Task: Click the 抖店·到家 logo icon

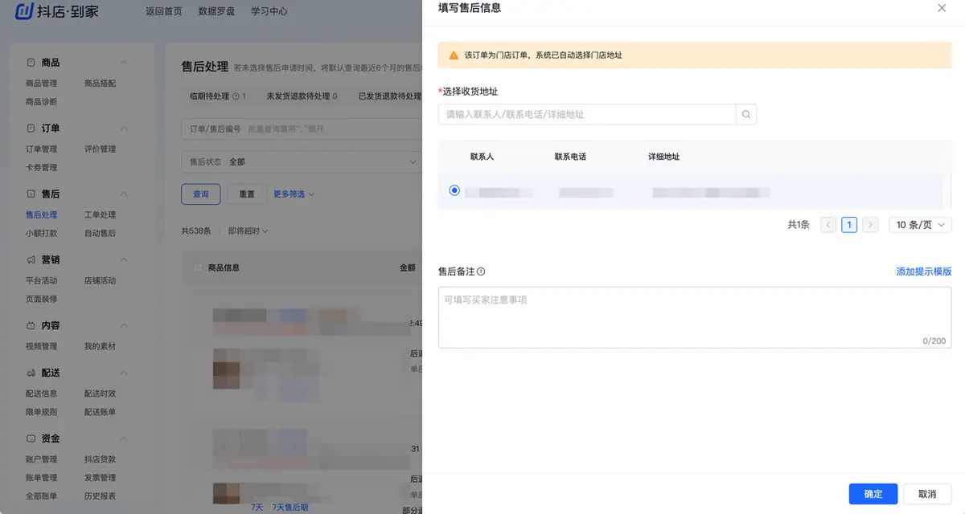Action: point(25,11)
